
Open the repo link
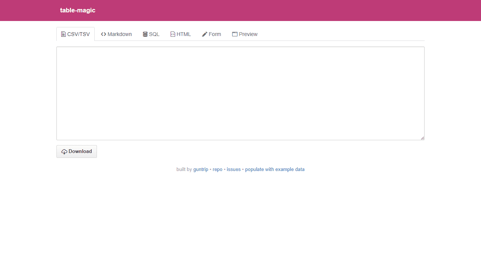(218, 169)
